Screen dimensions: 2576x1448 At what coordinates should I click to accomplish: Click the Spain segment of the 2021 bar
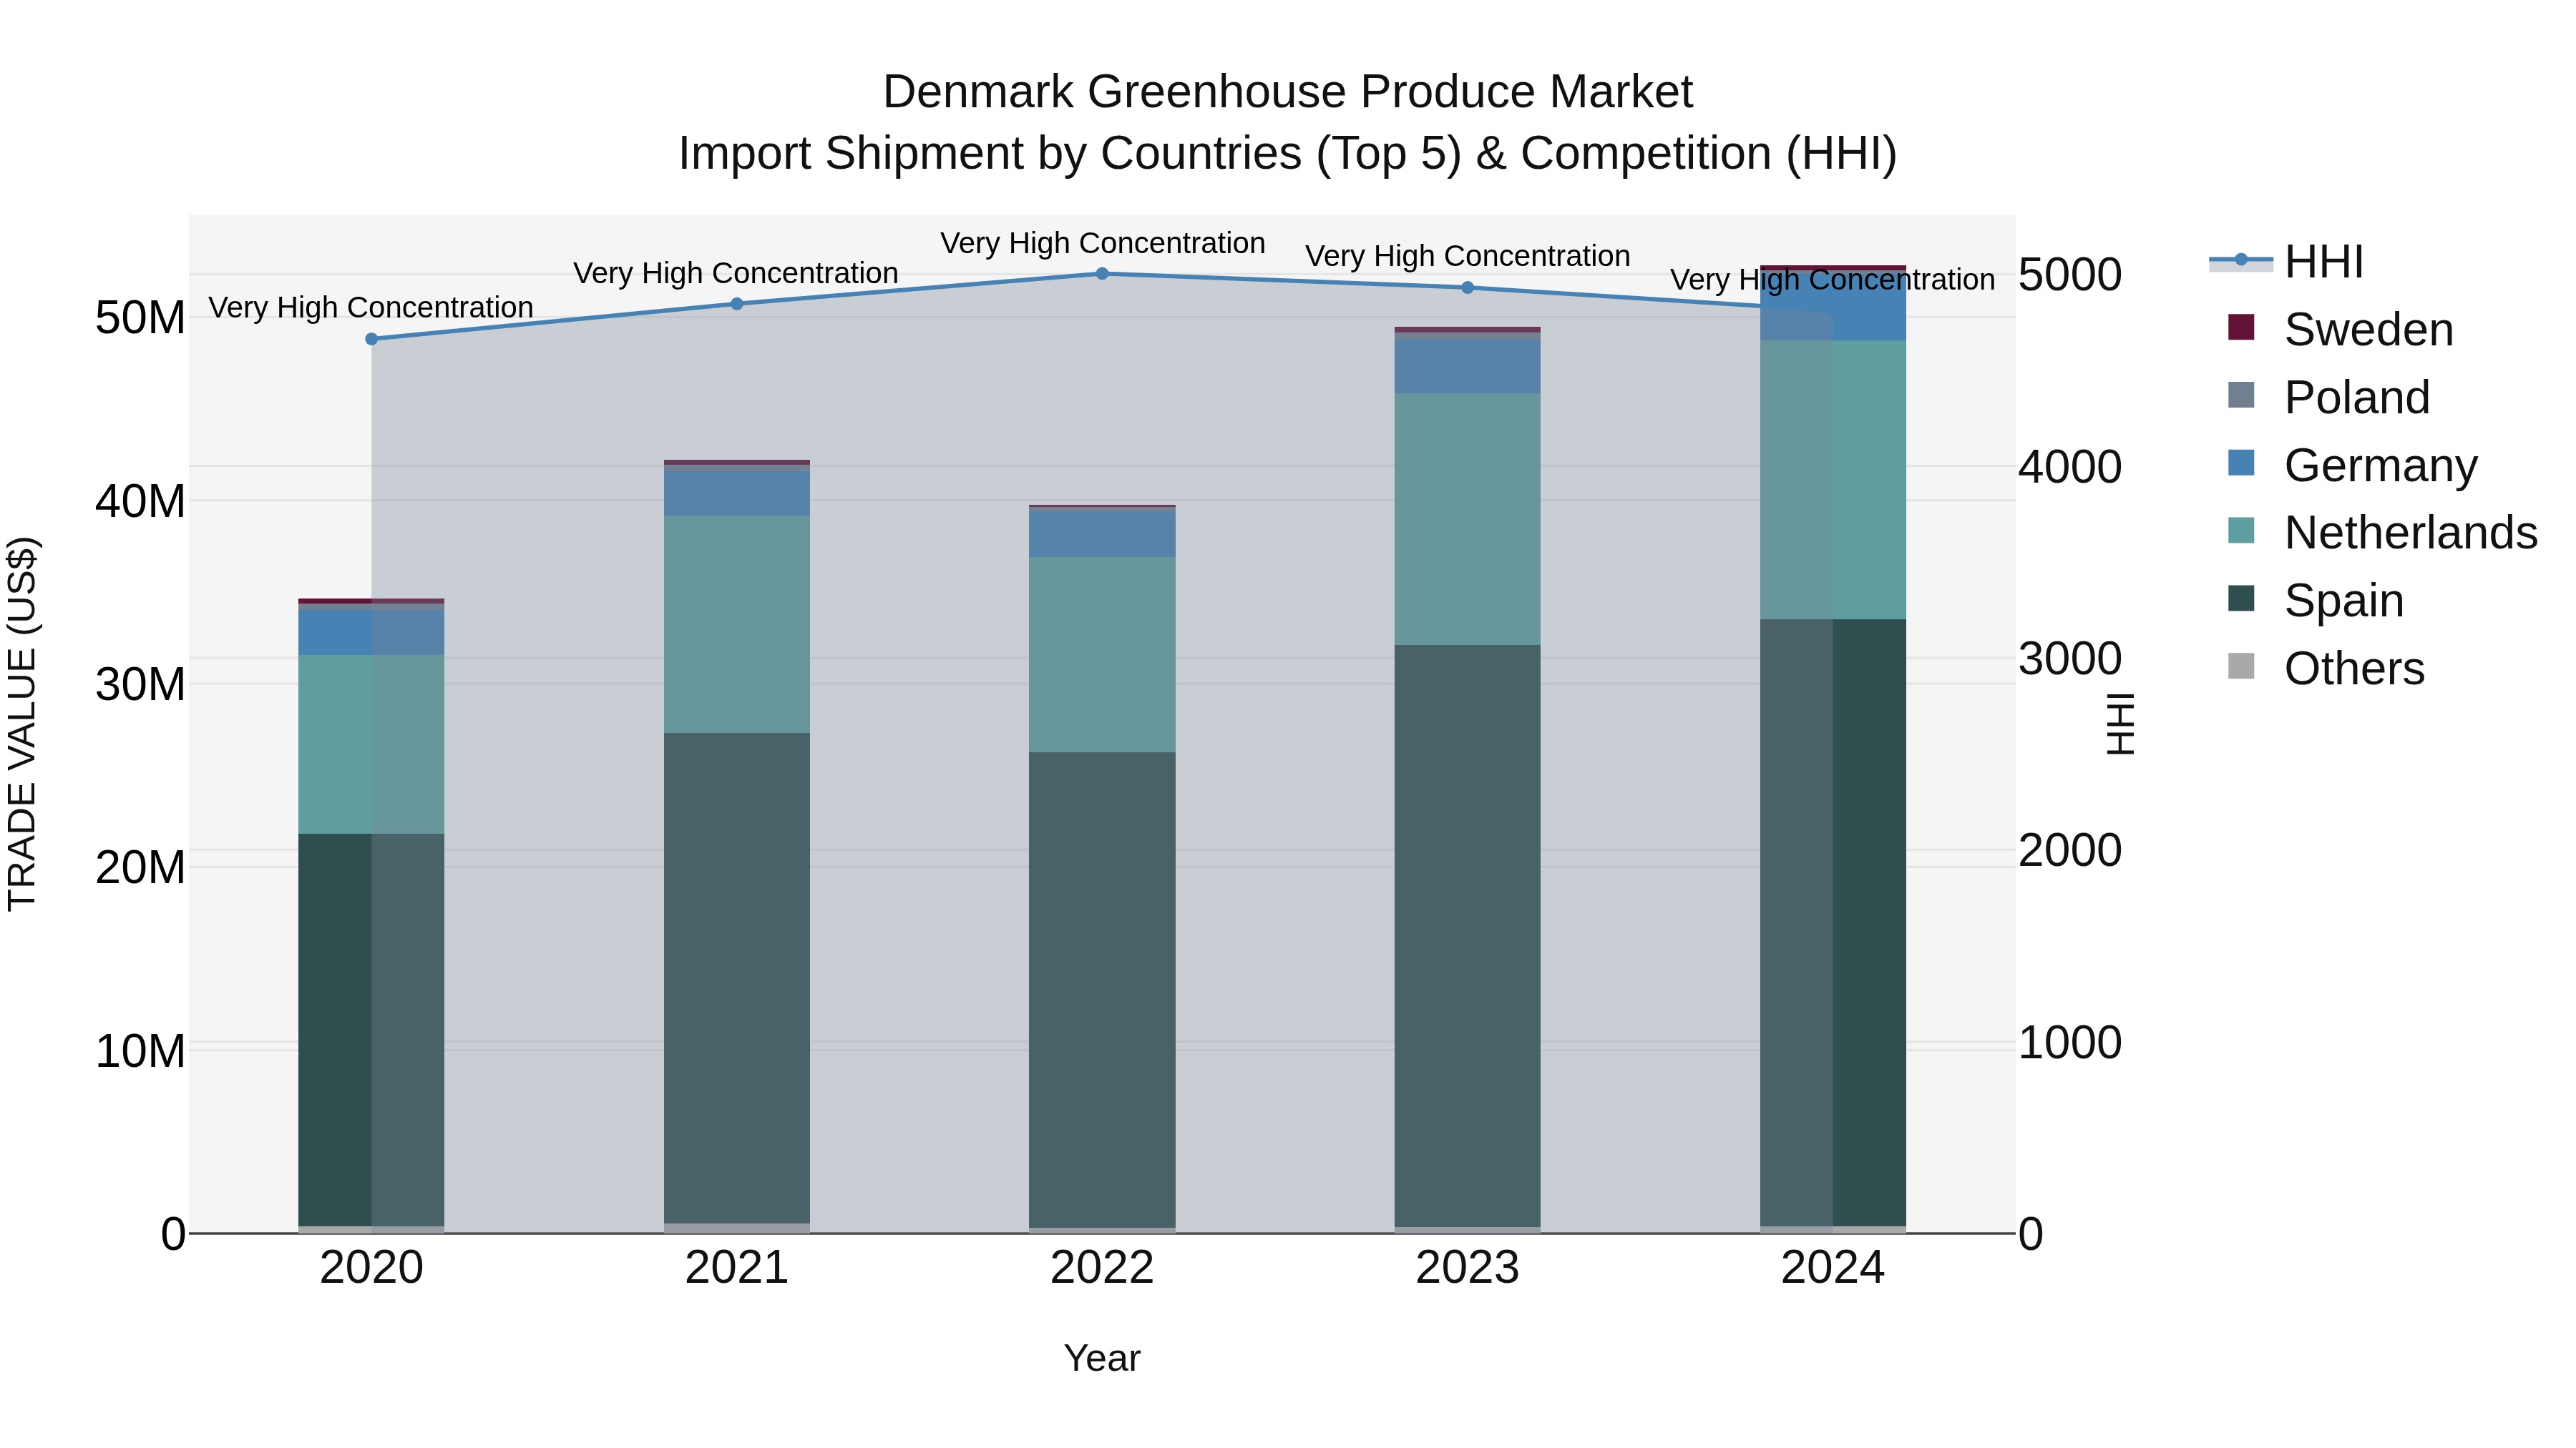737,978
